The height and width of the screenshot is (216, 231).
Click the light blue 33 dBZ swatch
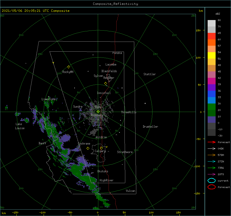(x=211, y=100)
